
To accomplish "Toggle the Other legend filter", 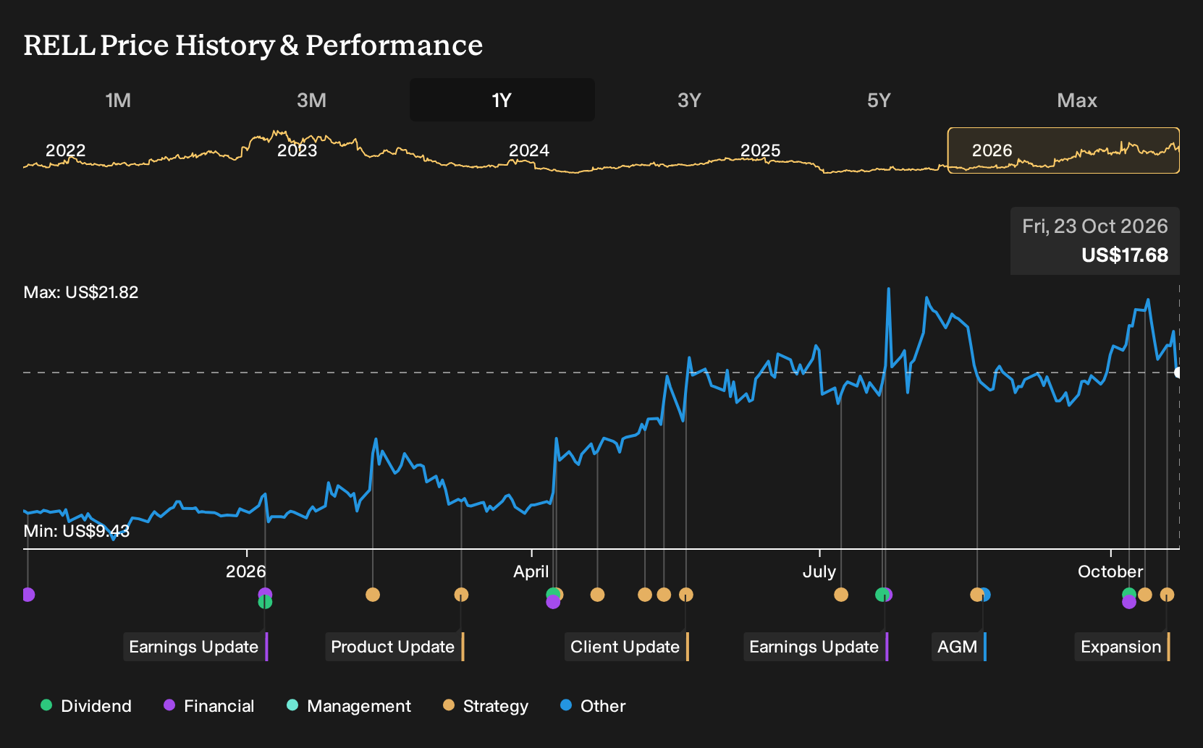I will tap(593, 706).
